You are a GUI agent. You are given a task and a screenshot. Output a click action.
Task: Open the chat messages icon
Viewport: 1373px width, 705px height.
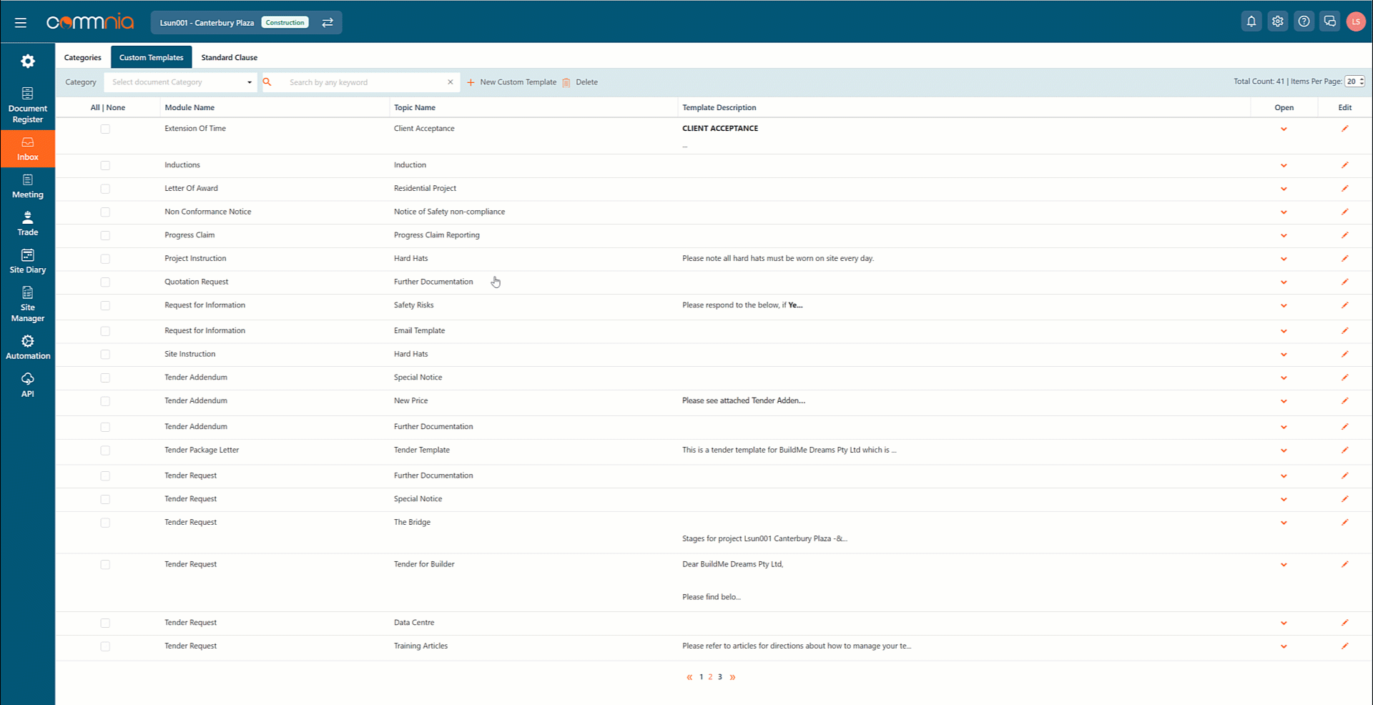pos(1330,21)
